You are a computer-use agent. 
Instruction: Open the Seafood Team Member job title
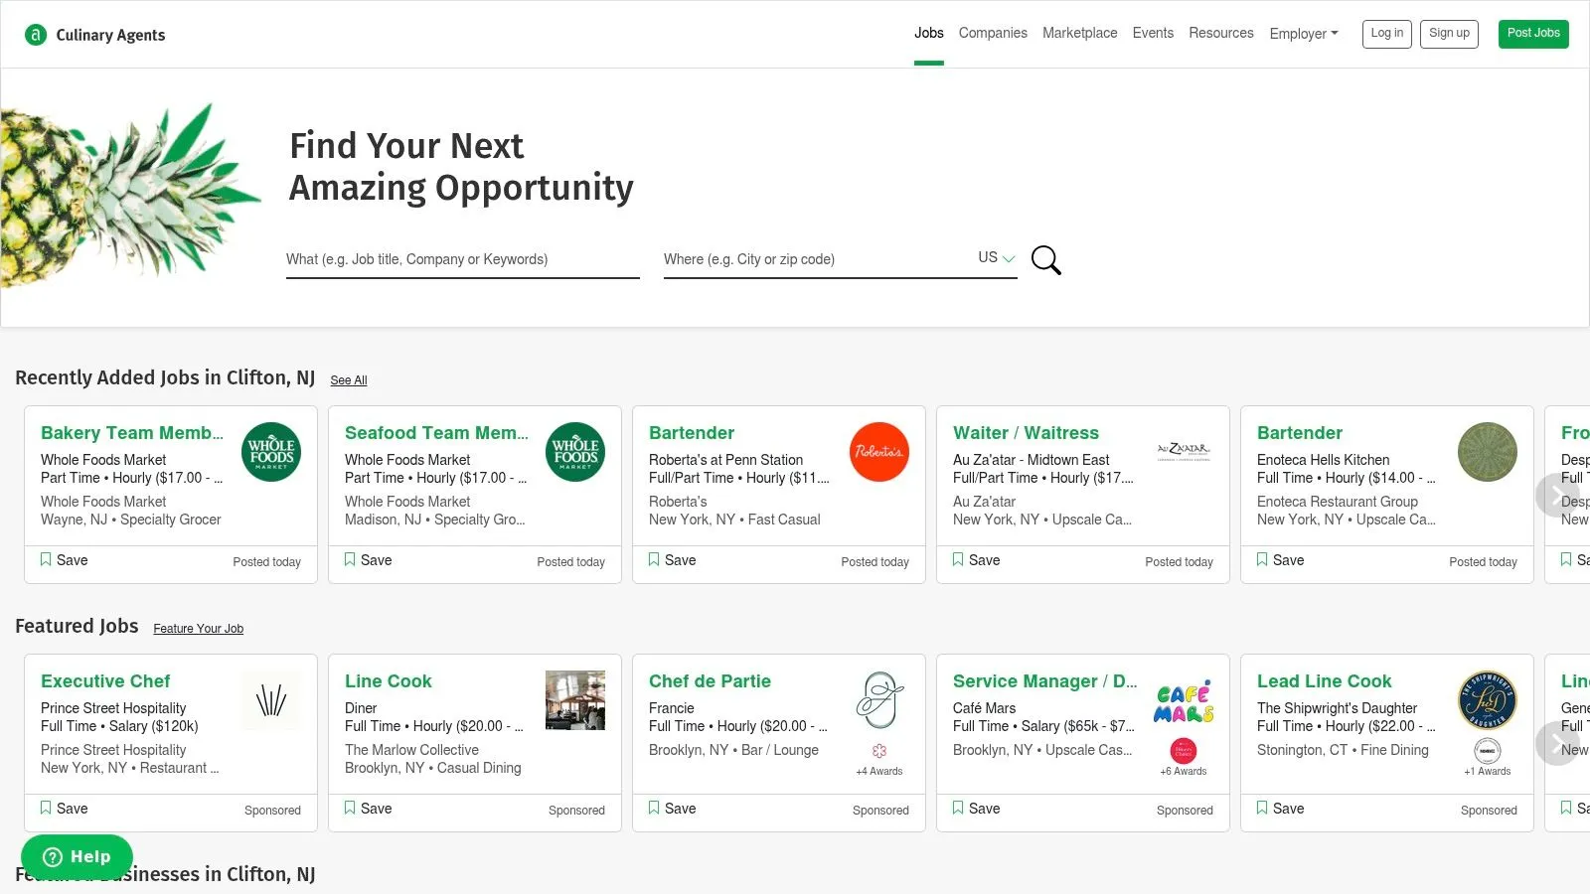[436, 433]
